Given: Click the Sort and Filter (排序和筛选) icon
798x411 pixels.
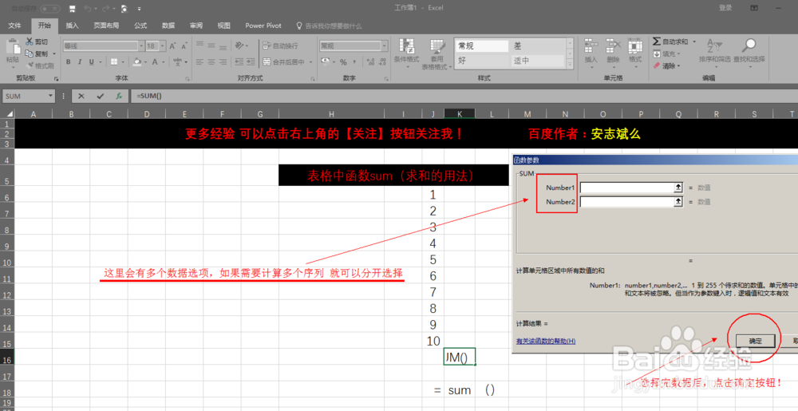Looking at the screenshot, I should [x=714, y=46].
